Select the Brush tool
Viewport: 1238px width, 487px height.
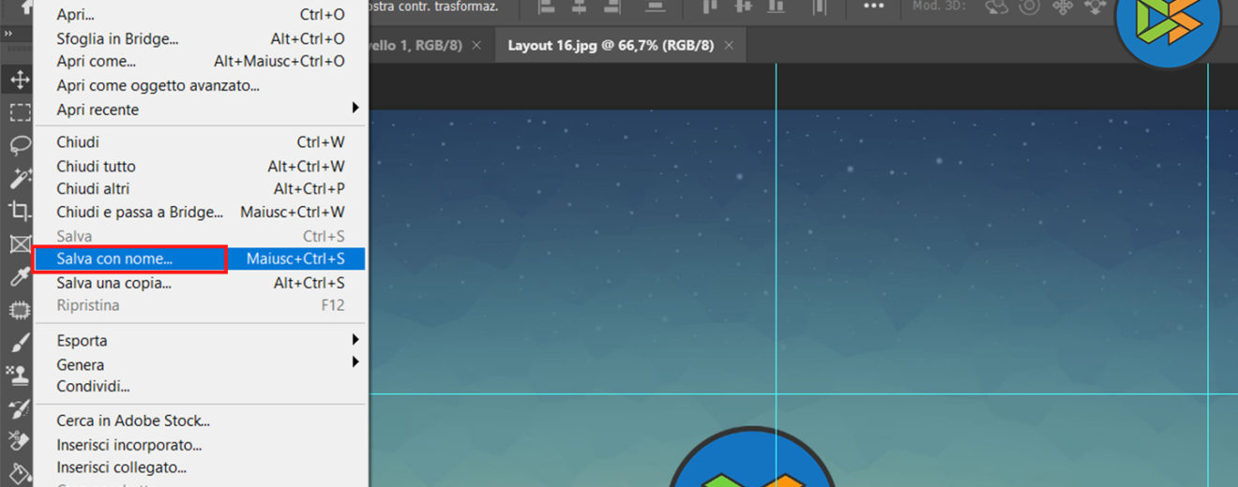pos(19,344)
